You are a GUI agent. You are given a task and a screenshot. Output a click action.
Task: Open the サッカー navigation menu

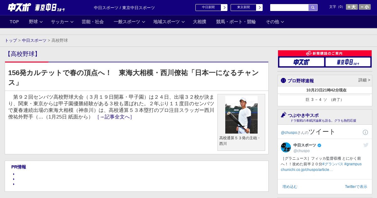(60, 22)
